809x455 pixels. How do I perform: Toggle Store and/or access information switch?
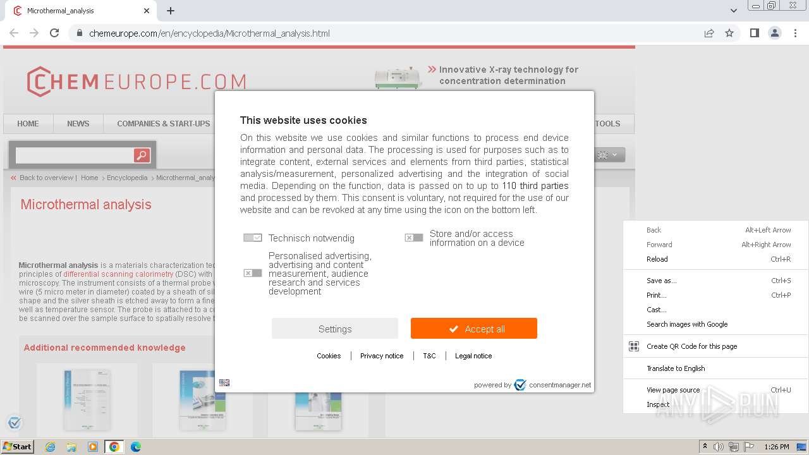pyautogui.click(x=413, y=238)
